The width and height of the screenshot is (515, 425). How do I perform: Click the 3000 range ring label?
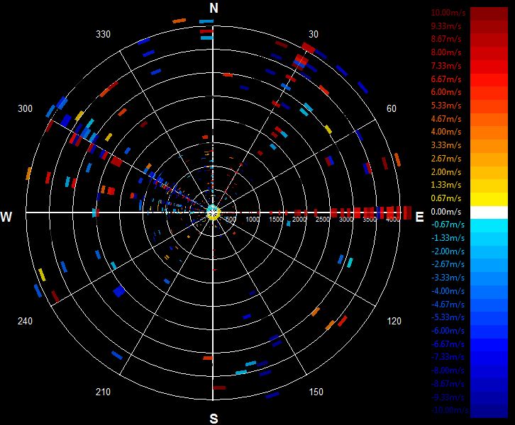pos(345,220)
